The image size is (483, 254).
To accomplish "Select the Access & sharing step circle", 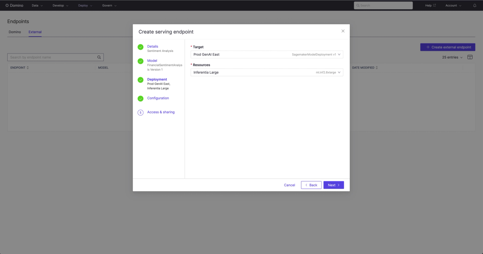I will (140, 112).
